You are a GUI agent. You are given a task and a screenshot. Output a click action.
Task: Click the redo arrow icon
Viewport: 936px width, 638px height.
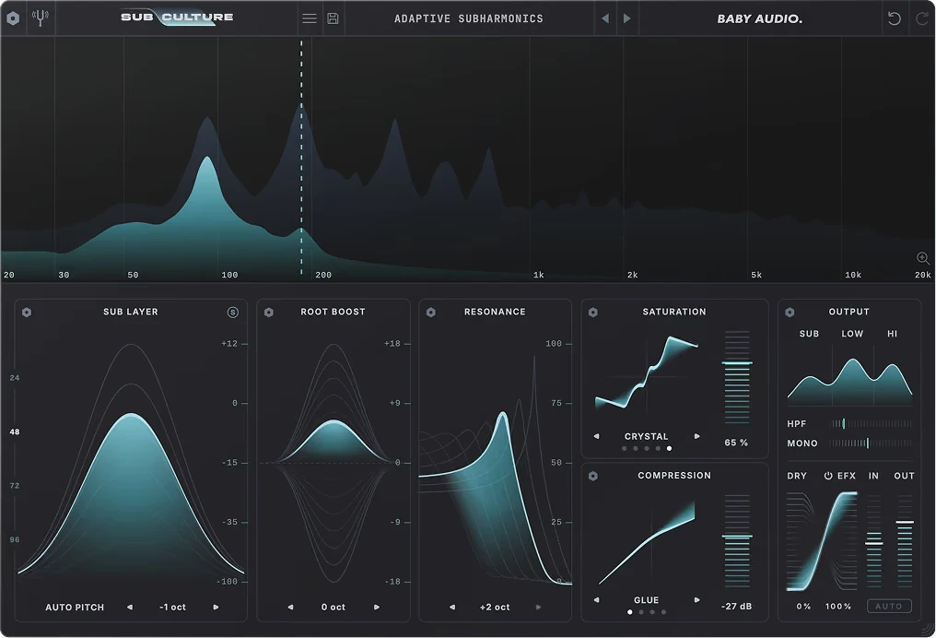[x=921, y=18]
